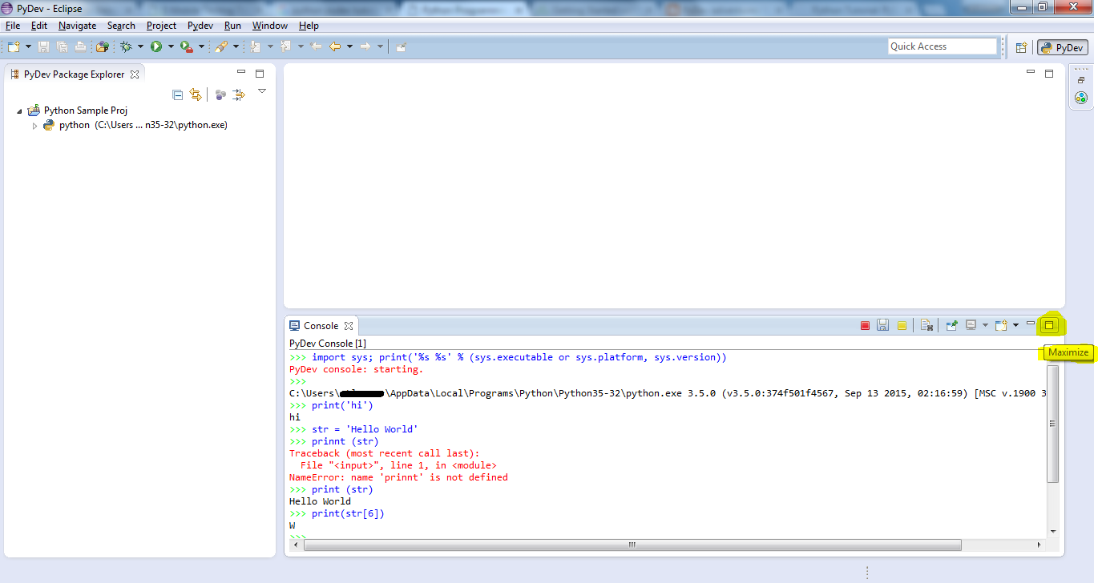The height and width of the screenshot is (583, 1098).
Task: Expand the python interpreter tree node
Action: (x=34, y=126)
